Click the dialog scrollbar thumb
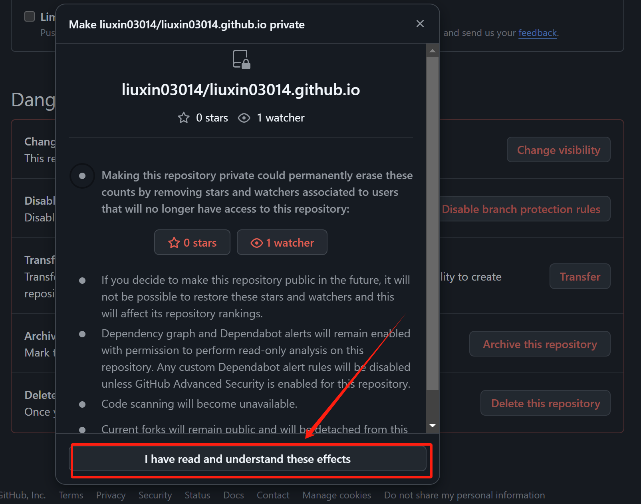The height and width of the screenshot is (504, 641). pos(433,223)
